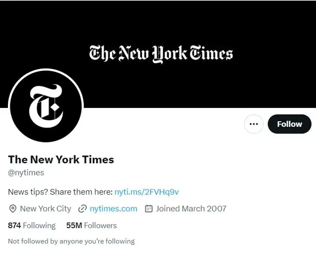Click the 'News tips? Share them here' bio text
The width and height of the screenshot is (316, 259).
(60, 192)
